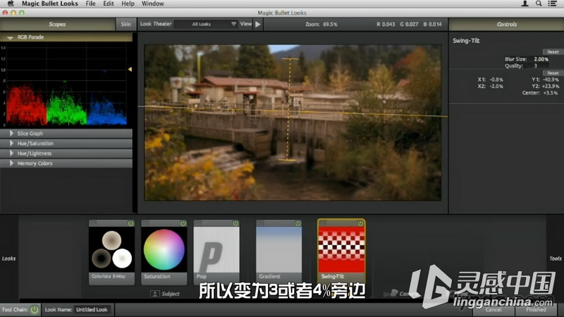Toggle the Tool Chain power button
The width and height of the screenshot is (564, 317).
[x=35, y=309]
